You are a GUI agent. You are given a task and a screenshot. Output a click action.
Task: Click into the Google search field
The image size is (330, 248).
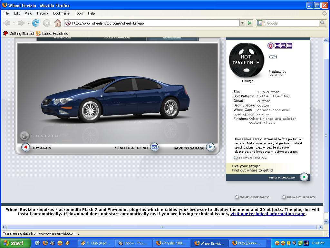pos(292,23)
